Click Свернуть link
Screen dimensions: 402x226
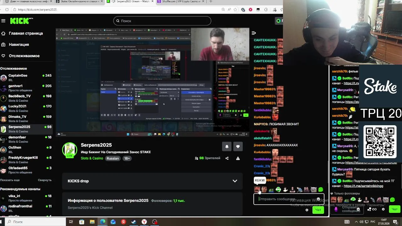click(45, 180)
